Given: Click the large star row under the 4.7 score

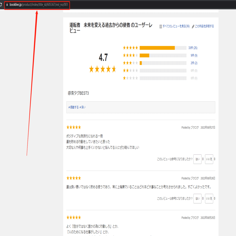Looking at the screenshot, I should click(x=102, y=69).
